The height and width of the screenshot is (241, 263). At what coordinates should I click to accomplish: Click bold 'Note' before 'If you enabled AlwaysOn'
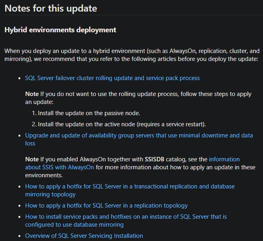pos(32,159)
